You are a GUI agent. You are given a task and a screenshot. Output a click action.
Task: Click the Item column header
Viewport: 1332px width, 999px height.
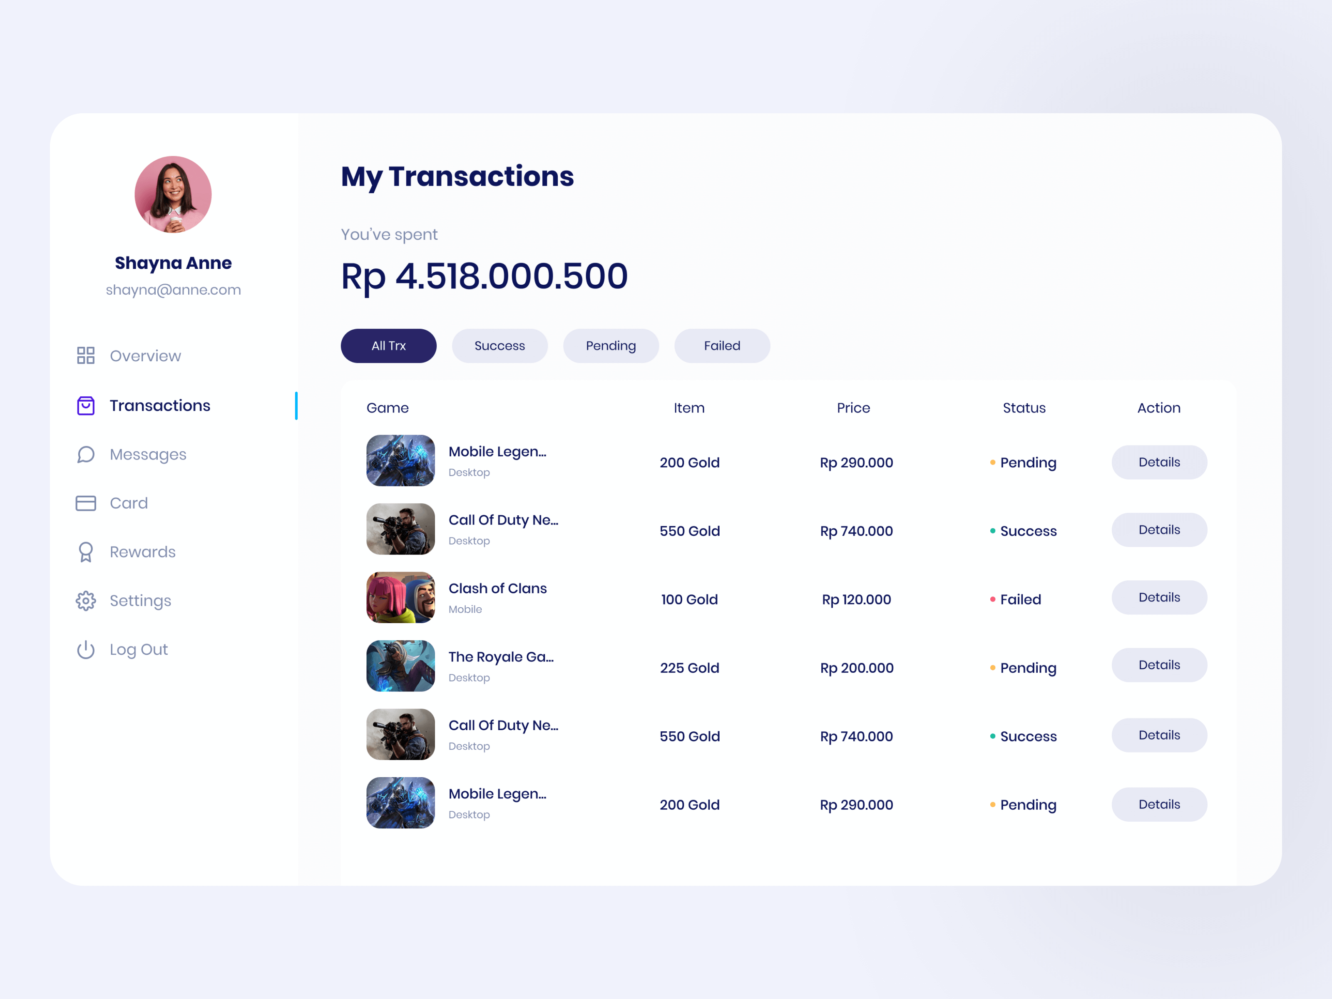point(689,408)
